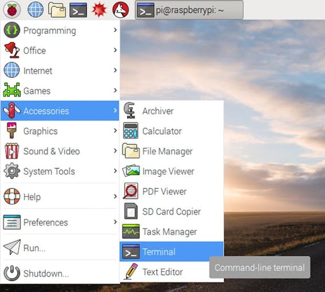Click the SD Card Copier card icon
The height and width of the screenshot is (292, 325).
click(x=131, y=211)
